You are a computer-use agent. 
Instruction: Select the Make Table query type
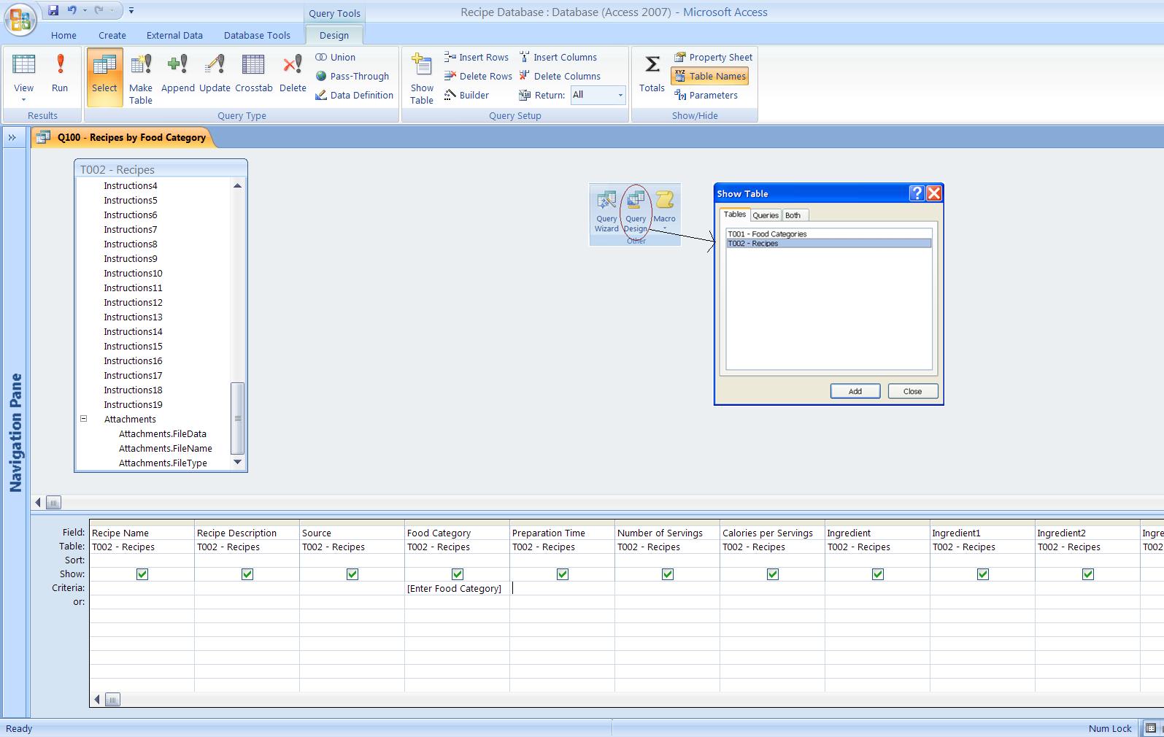(141, 77)
